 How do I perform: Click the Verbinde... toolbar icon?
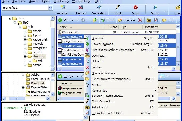[x=63, y=8]
